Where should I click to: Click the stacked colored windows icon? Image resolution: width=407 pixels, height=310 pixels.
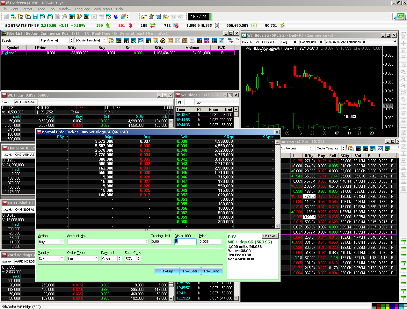pyautogui.click(x=123, y=16)
